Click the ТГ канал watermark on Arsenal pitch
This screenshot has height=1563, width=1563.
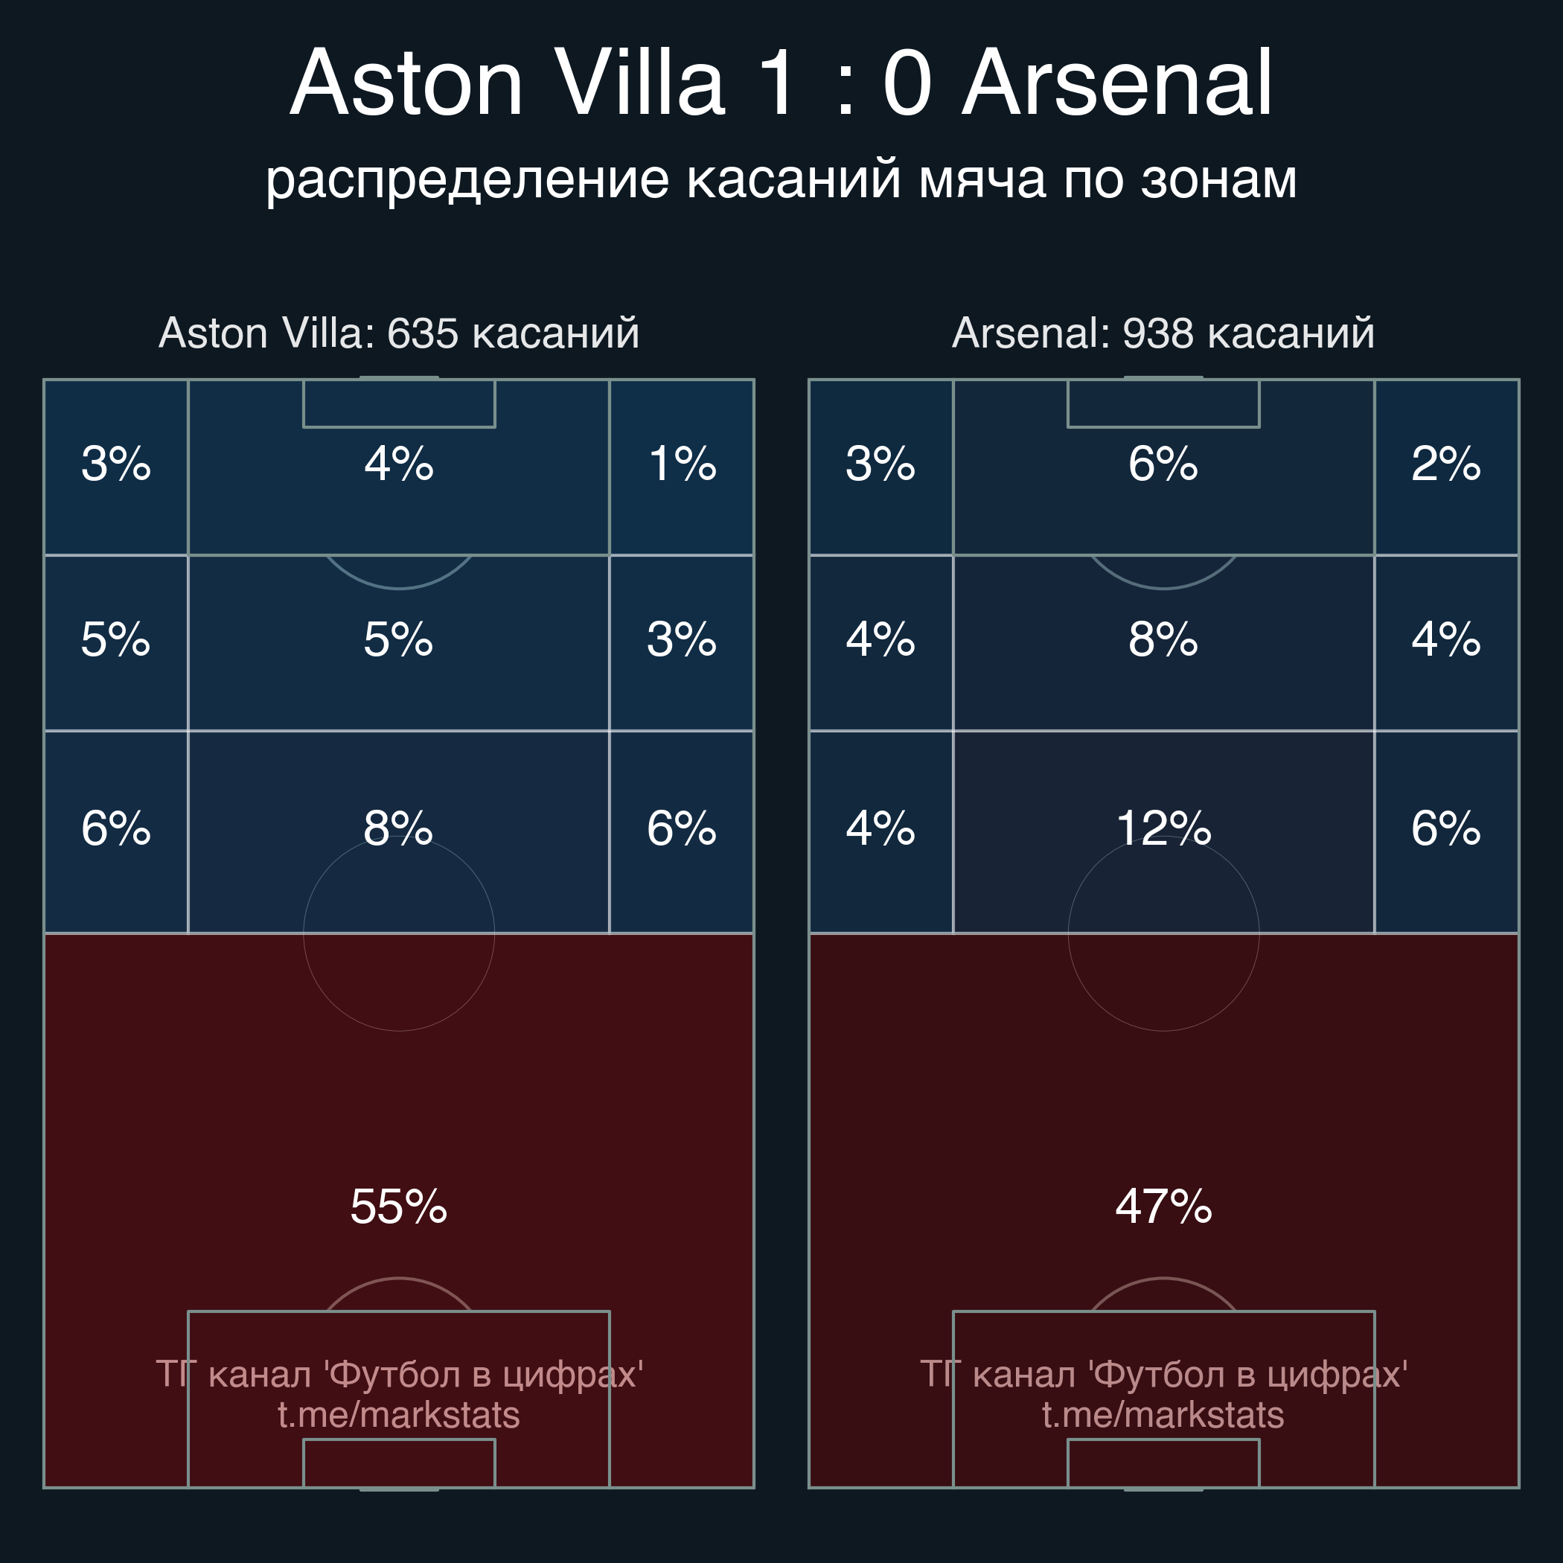(x=1163, y=1375)
